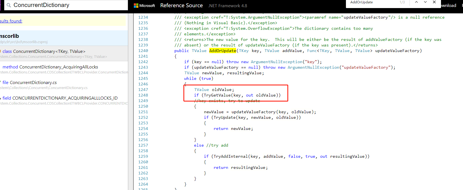Click the ConcurrentDictionary search input
463x190 pixels.
tap(66, 5)
